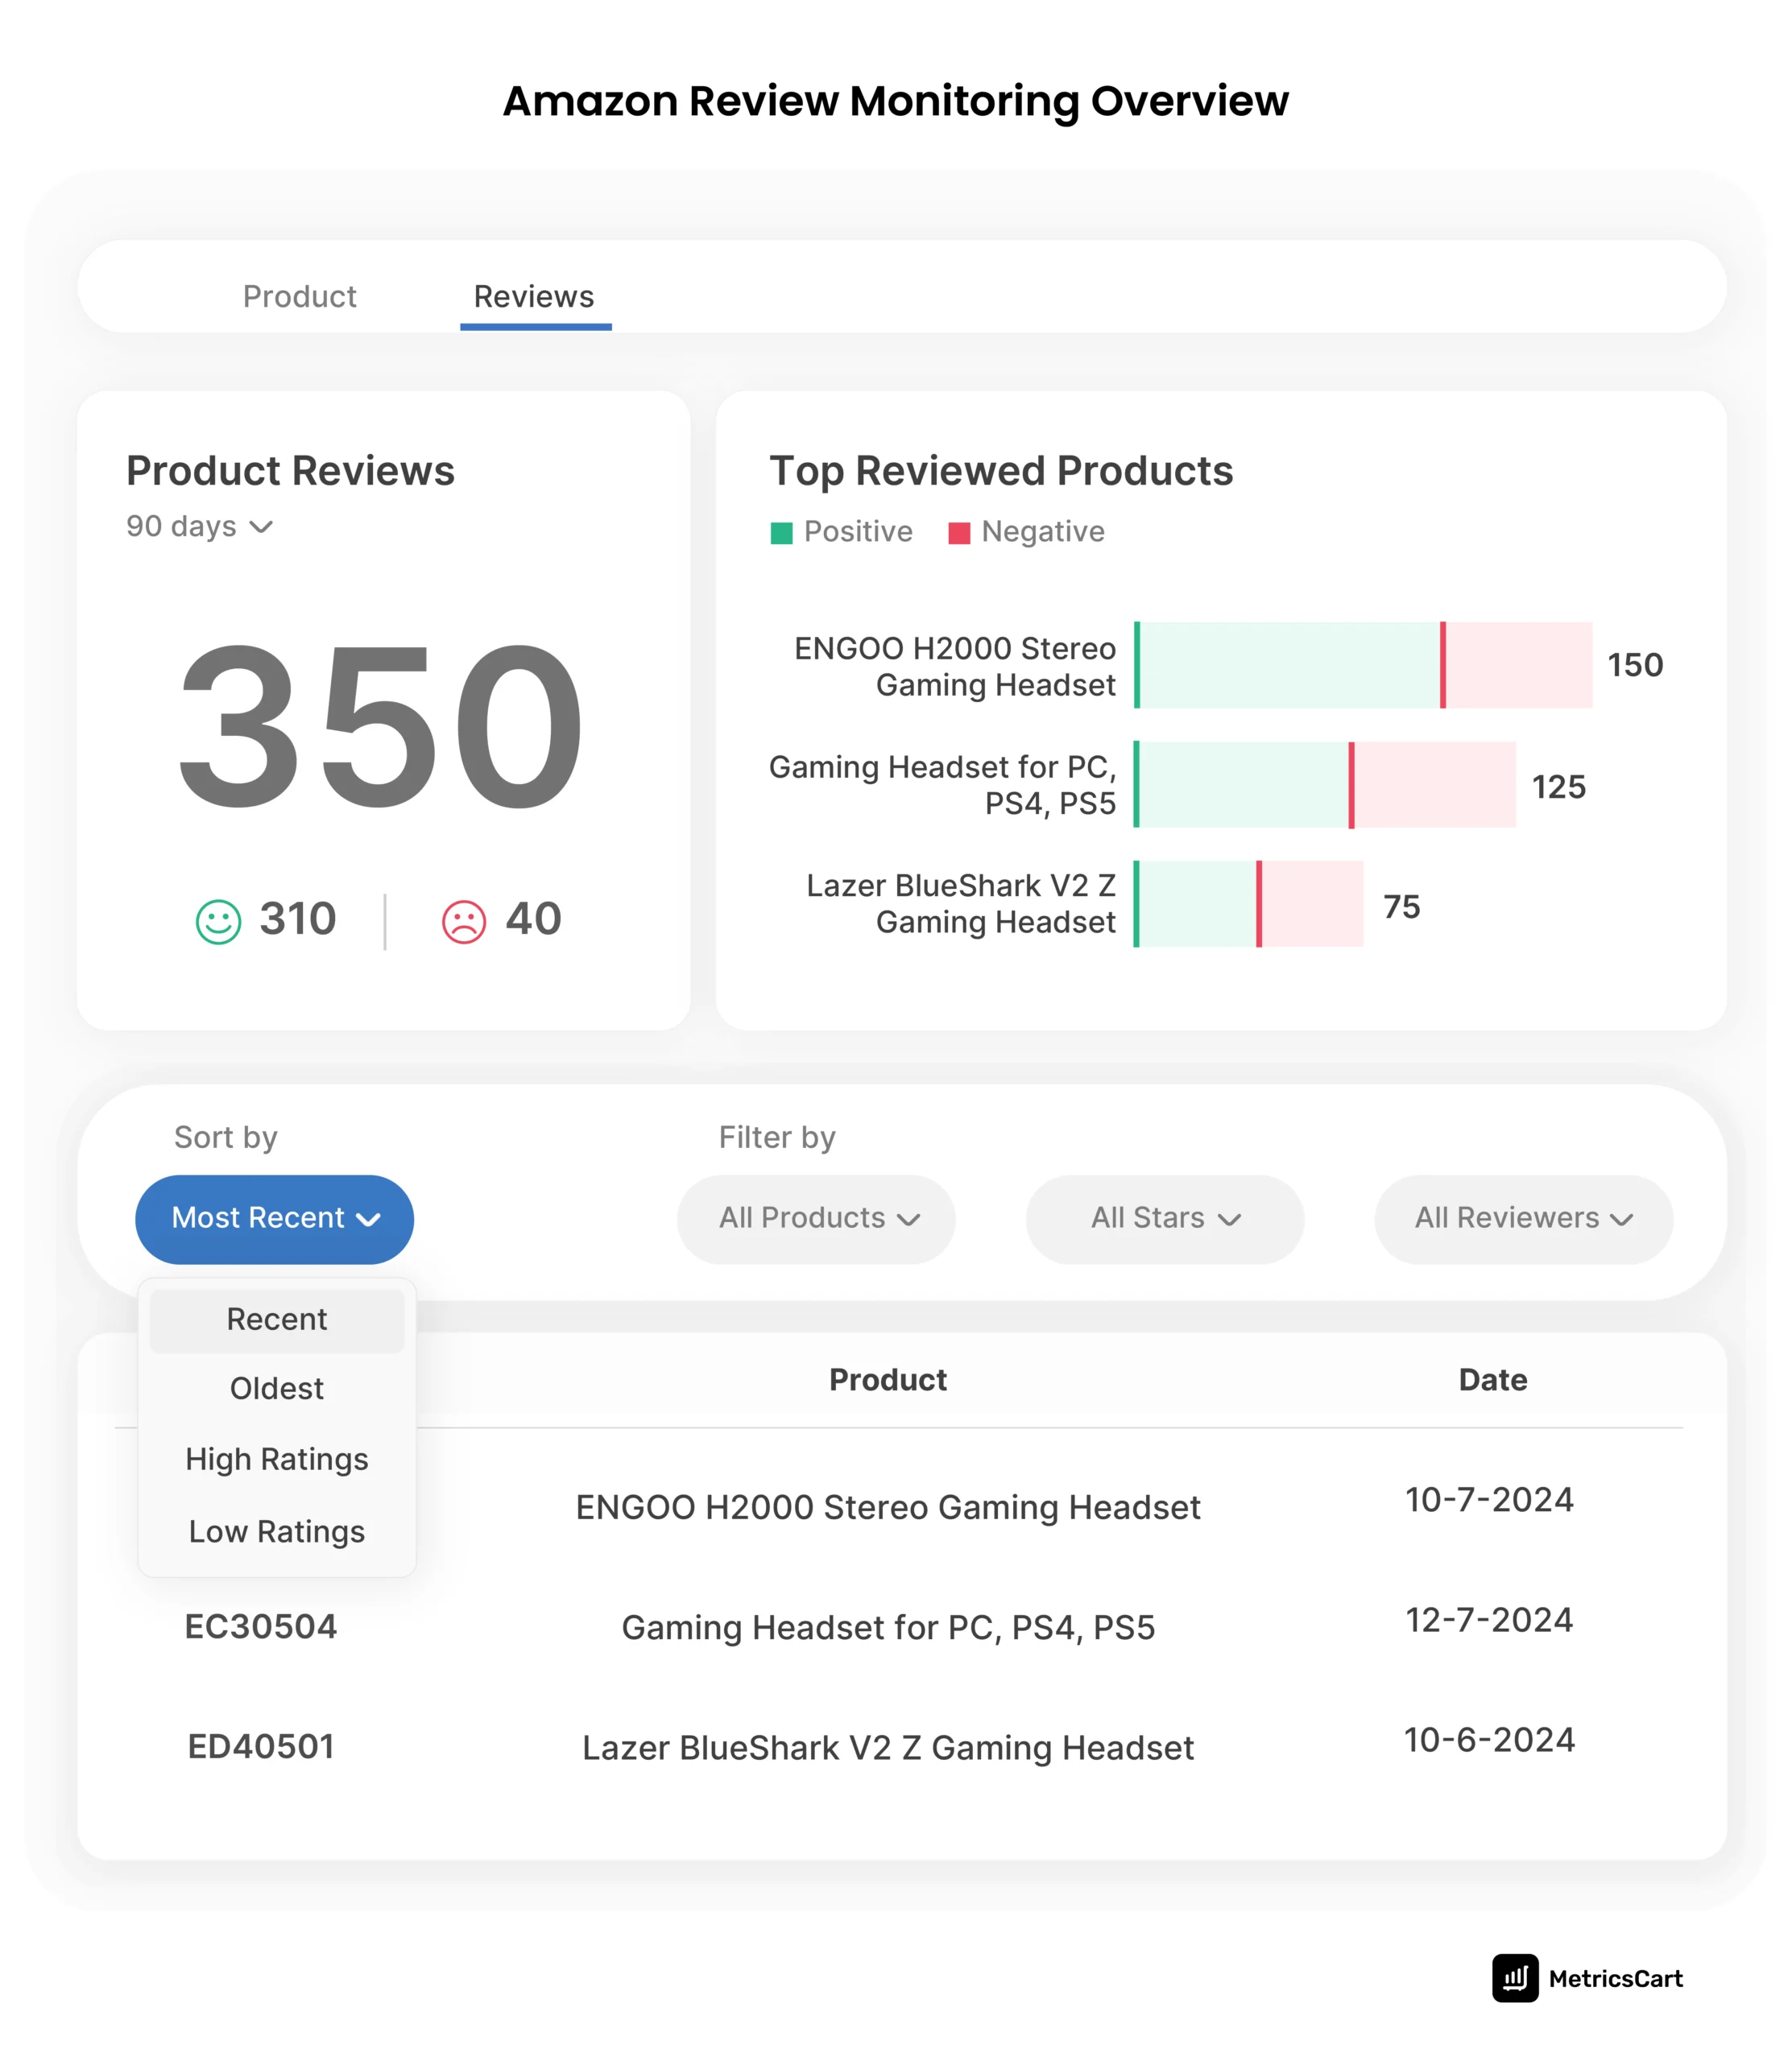Image resolution: width=1792 pixels, height=2061 pixels.
Task: Expand the All Products filter
Action: click(x=816, y=1218)
